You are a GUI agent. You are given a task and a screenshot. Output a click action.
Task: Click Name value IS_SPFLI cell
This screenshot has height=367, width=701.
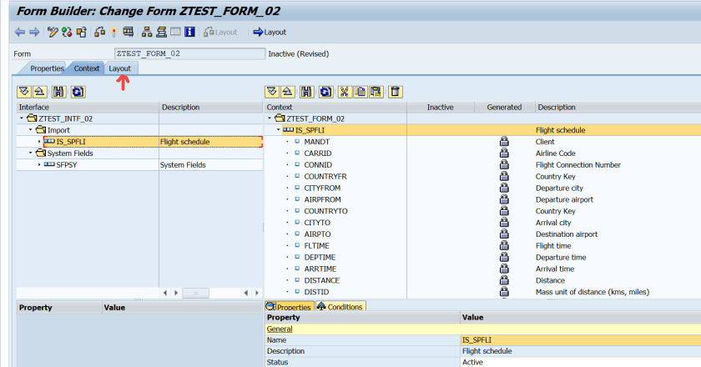580,340
